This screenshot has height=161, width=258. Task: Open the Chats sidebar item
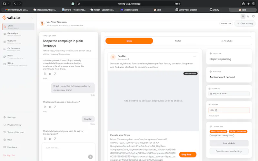[18, 27]
